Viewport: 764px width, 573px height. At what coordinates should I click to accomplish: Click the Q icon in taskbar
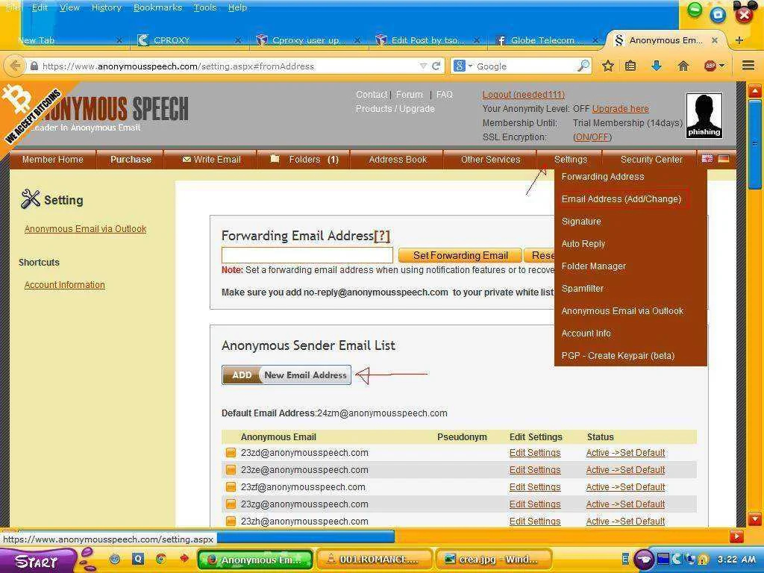138,559
